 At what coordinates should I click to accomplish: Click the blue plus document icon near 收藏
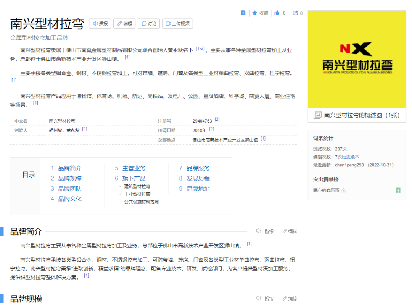coord(243,13)
